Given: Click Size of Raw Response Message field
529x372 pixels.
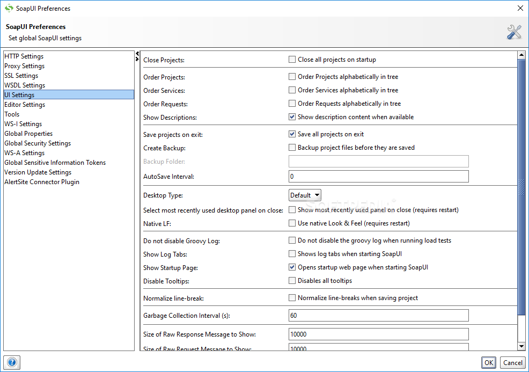Looking at the screenshot, I should pos(379,334).
